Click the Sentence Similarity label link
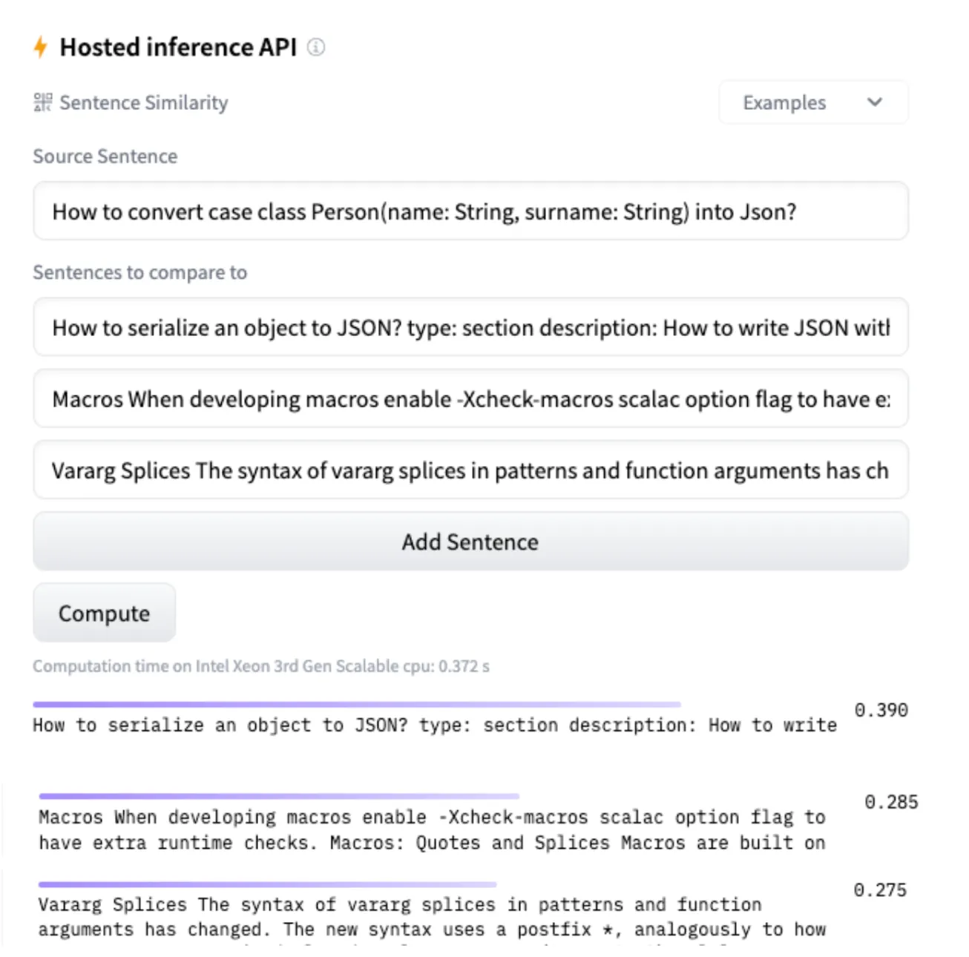This screenshot has width=969, height=957. [143, 102]
